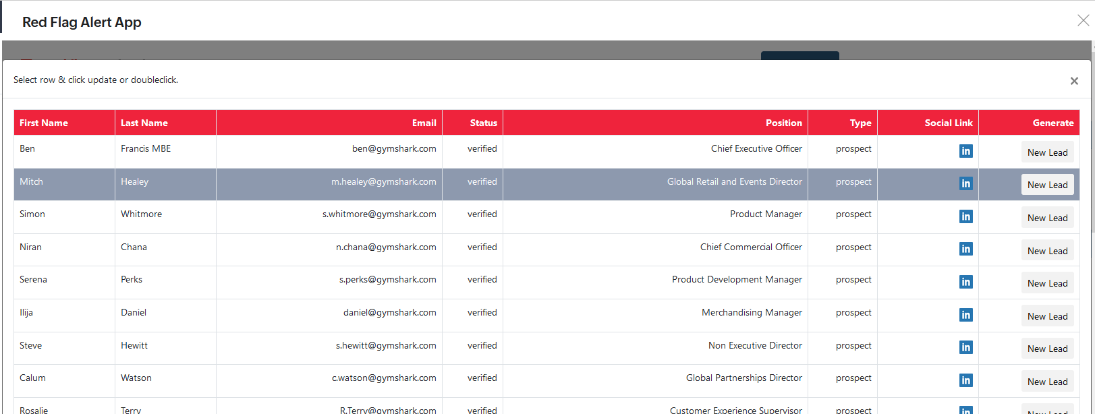The height and width of the screenshot is (414, 1095).
Task: Select s.perks@gymshark.com email cell
Action: pos(329,283)
